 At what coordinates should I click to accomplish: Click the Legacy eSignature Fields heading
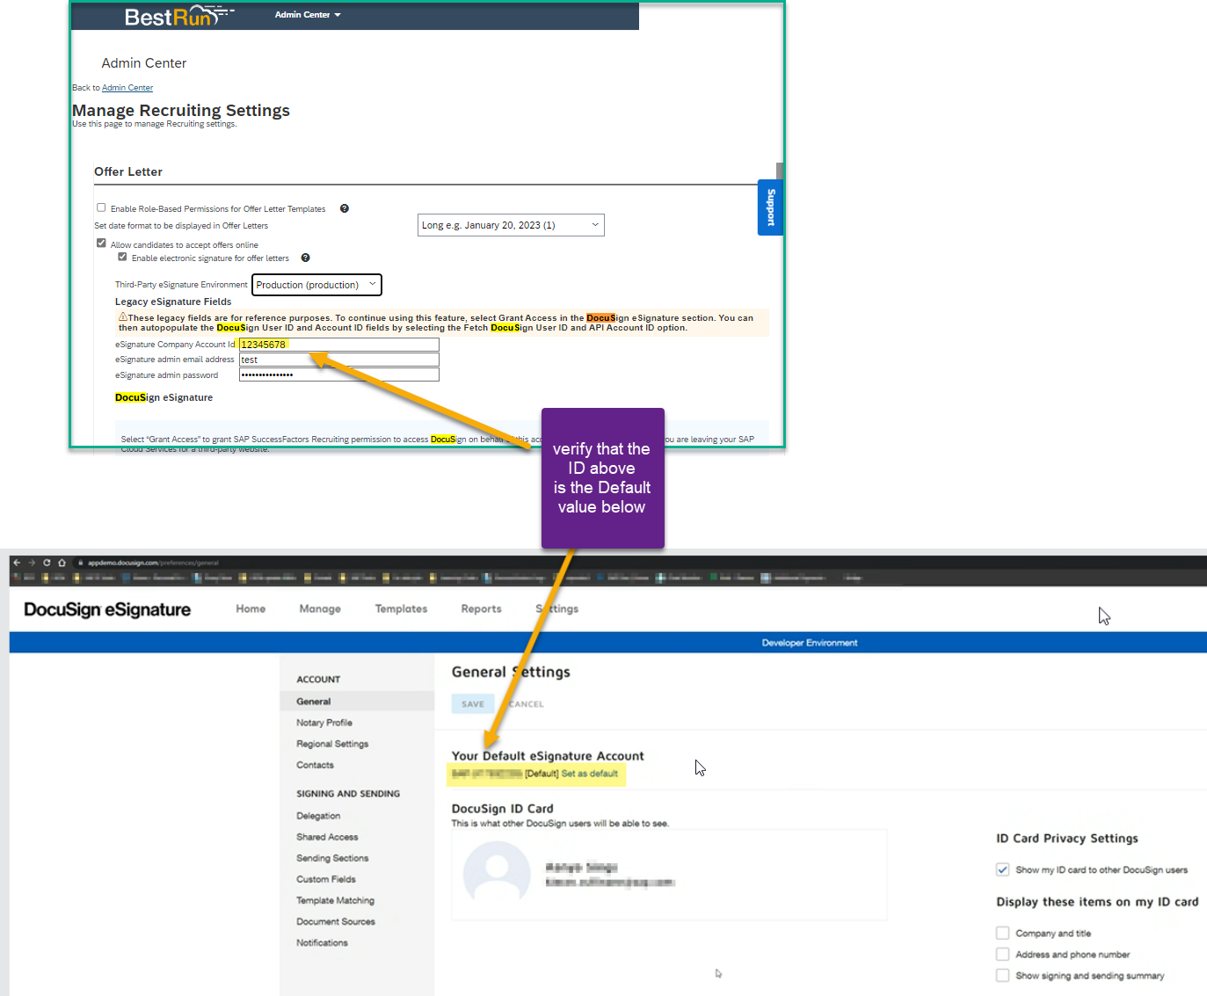click(173, 302)
